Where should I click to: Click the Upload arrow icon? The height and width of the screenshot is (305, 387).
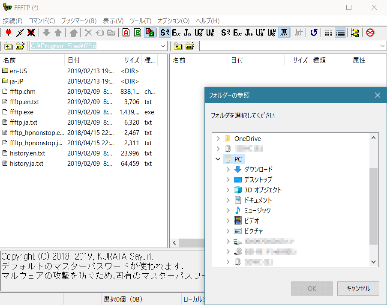tap(58, 33)
